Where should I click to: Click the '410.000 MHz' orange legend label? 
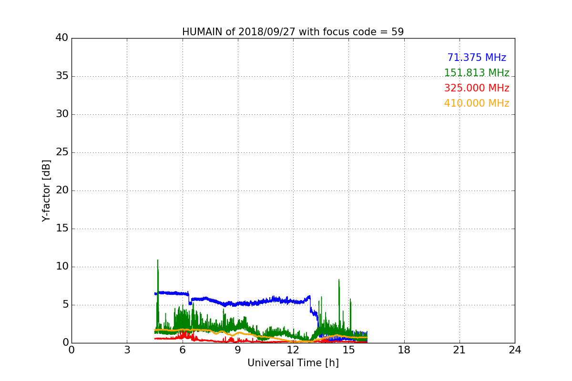(477, 103)
